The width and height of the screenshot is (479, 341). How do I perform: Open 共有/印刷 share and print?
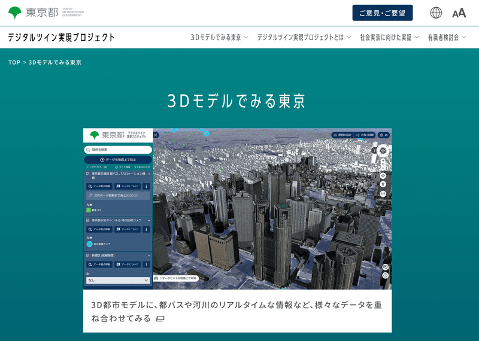click(x=365, y=135)
